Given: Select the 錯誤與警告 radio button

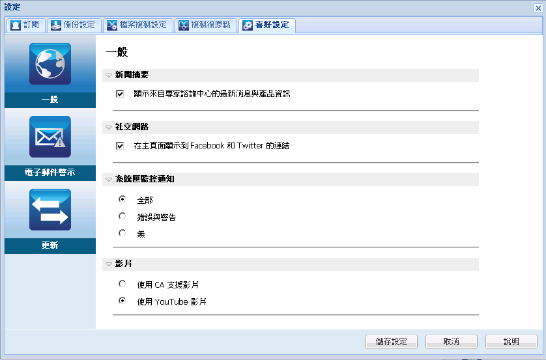Looking at the screenshot, I should click(122, 216).
